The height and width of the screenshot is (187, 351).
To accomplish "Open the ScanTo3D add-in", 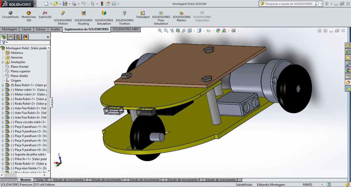I will [x=45, y=15].
